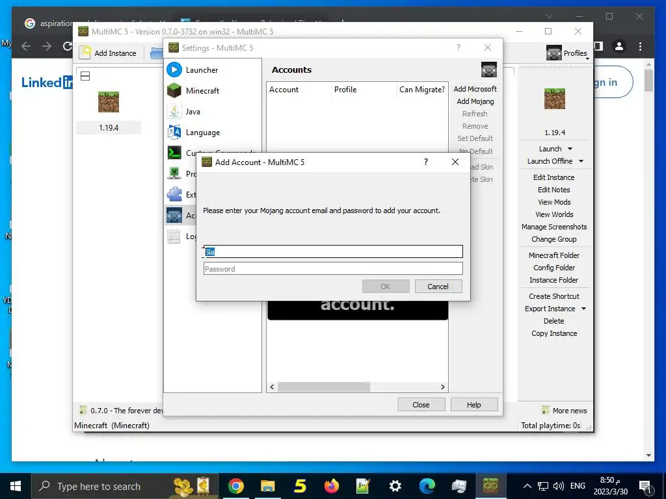Click the More news icon
Screen dimensions: 666x499
[546, 410]
